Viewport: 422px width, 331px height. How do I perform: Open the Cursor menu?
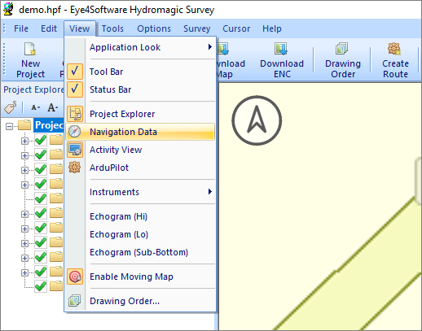click(236, 28)
